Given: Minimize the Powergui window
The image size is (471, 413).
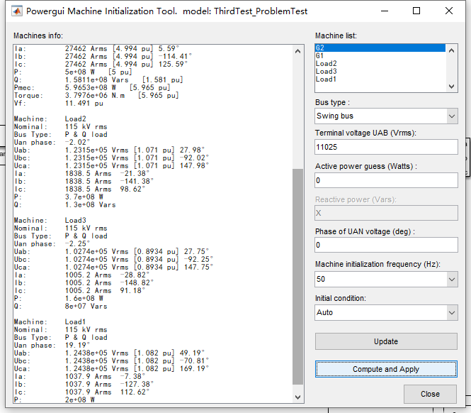Looking at the screenshot, I should click(385, 11).
